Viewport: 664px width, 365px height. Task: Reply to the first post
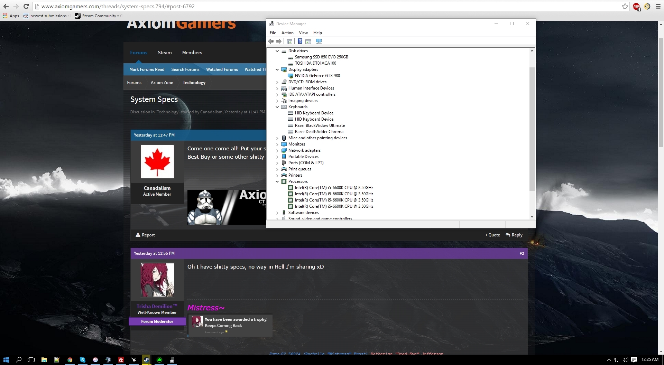tap(514, 235)
